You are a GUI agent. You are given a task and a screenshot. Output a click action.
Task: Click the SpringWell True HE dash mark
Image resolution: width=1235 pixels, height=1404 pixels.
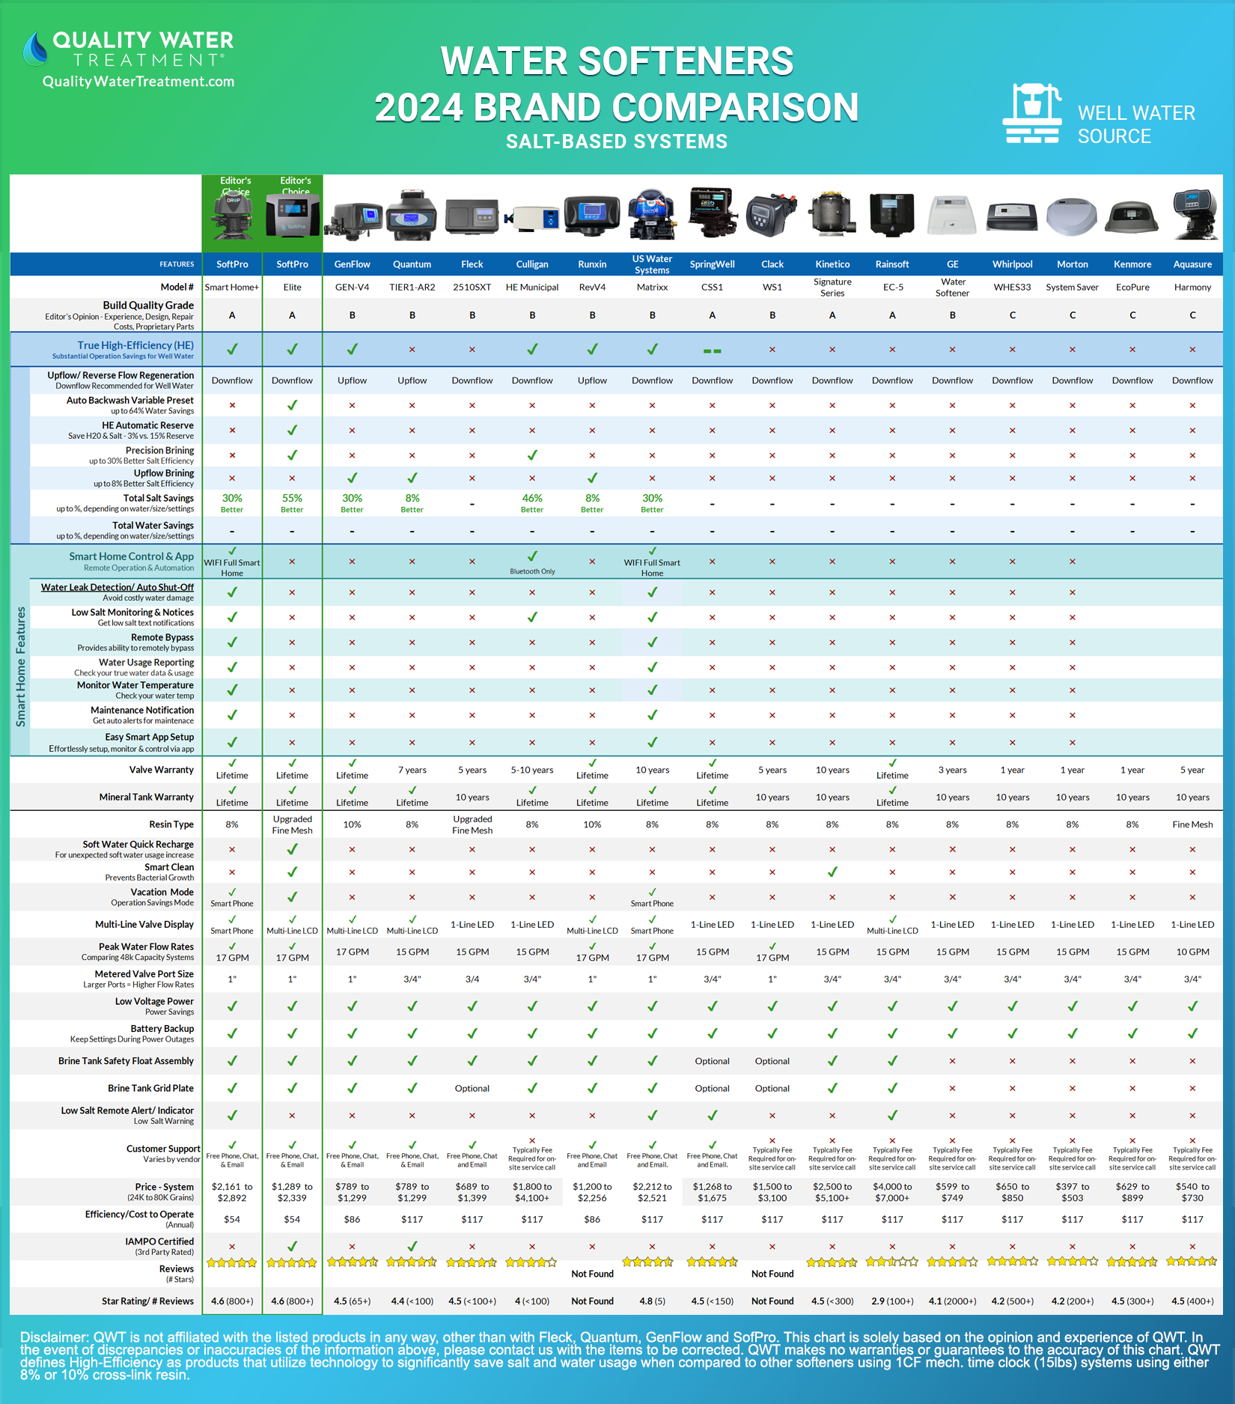713,350
